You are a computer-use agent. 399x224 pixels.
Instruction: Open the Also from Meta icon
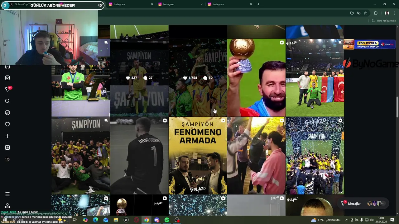(x=7, y=206)
